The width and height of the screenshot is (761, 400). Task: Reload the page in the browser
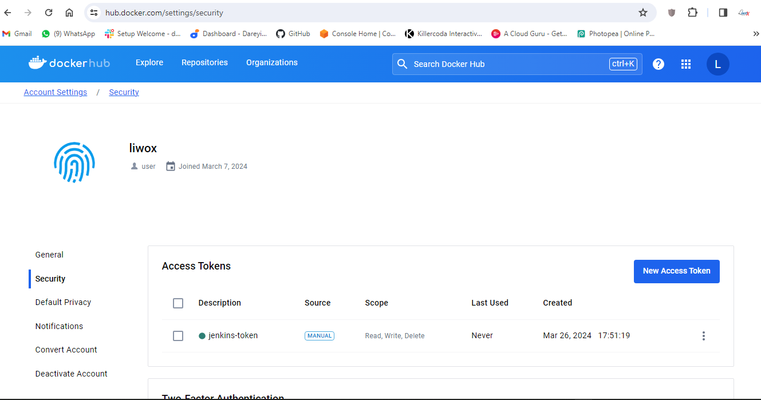click(x=49, y=13)
